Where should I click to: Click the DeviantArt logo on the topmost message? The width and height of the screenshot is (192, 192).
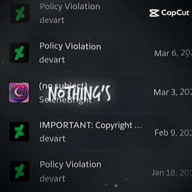[x=20, y=14]
